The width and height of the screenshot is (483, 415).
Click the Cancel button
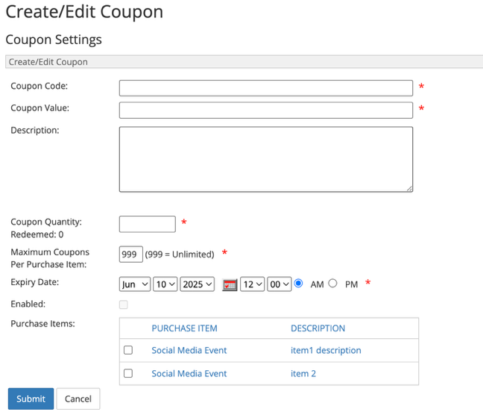tap(78, 399)
